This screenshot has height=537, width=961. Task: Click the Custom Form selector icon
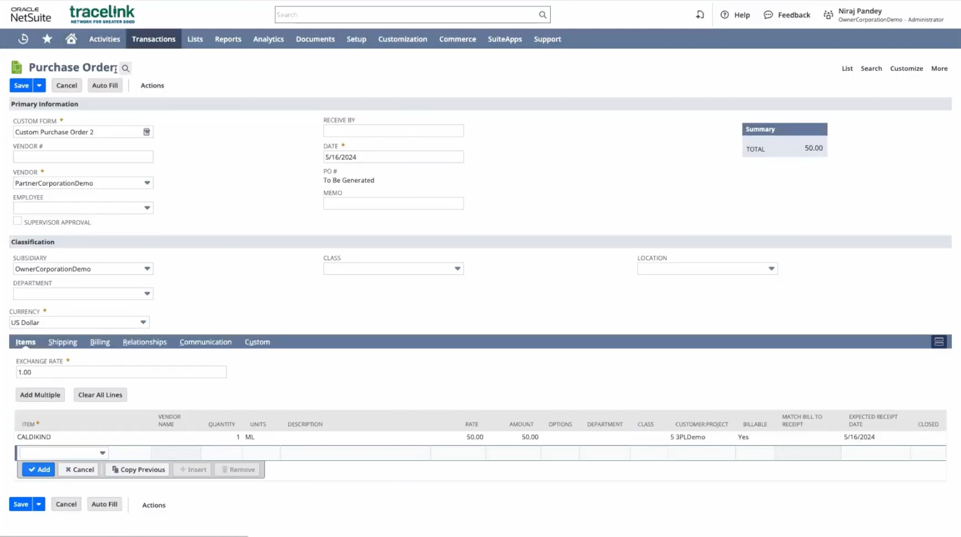[146, 132]
